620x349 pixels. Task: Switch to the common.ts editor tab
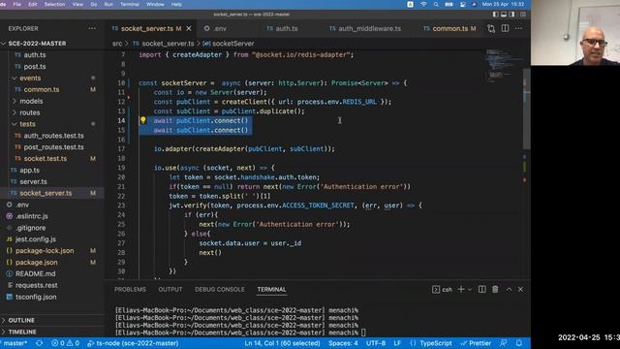tap(449, 28)
